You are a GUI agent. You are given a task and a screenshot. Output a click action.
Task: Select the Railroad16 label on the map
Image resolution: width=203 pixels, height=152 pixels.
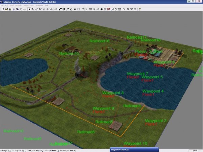pyautogui.click(x=100, y=41)
